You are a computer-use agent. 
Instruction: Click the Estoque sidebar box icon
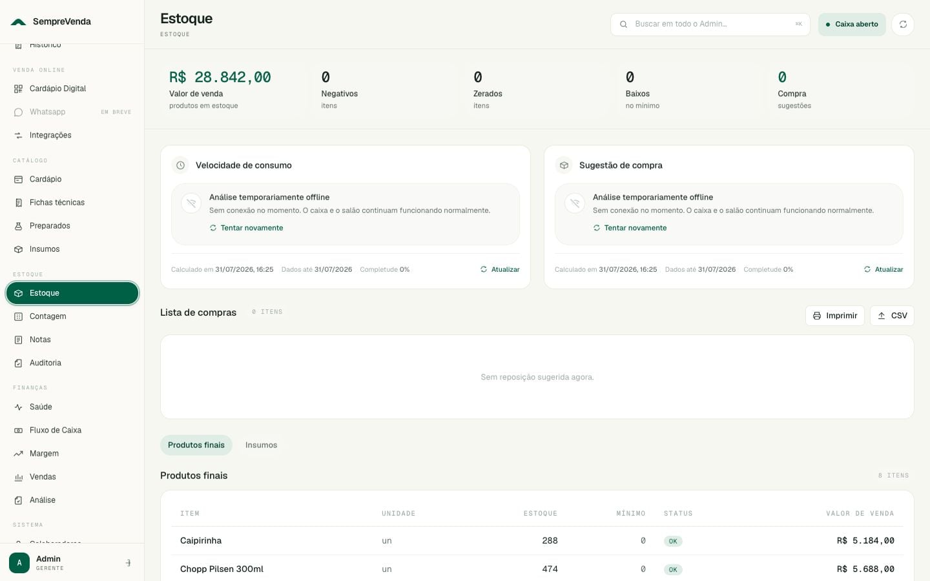point(18,293)
